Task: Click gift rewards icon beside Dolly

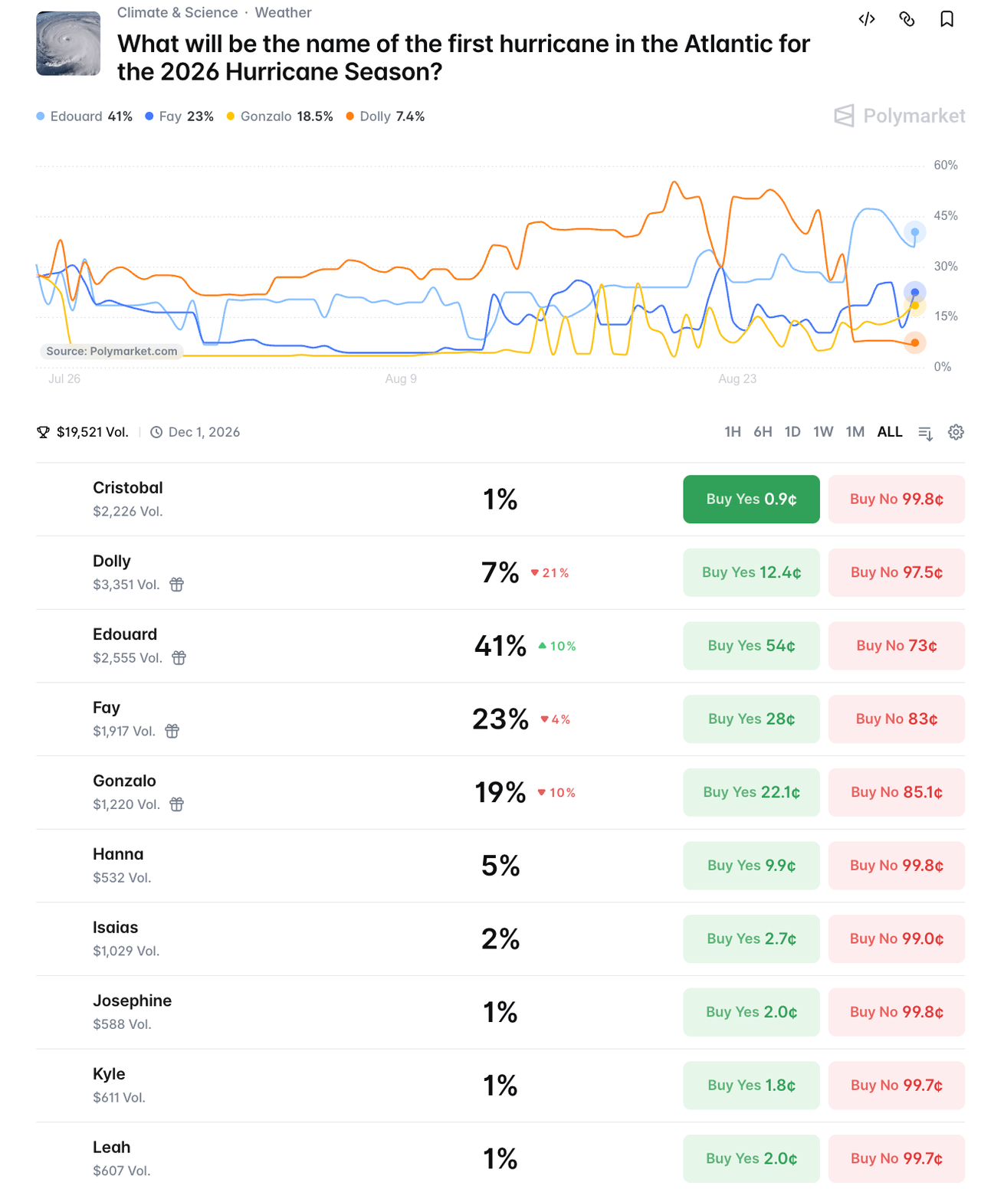Action: [177, 585]
